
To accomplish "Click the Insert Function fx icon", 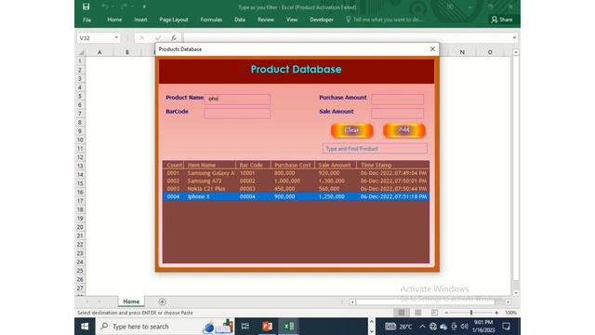I will [x=174, y=38].
